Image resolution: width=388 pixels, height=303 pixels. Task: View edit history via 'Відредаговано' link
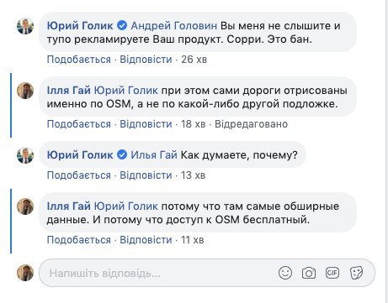point(251,124)
